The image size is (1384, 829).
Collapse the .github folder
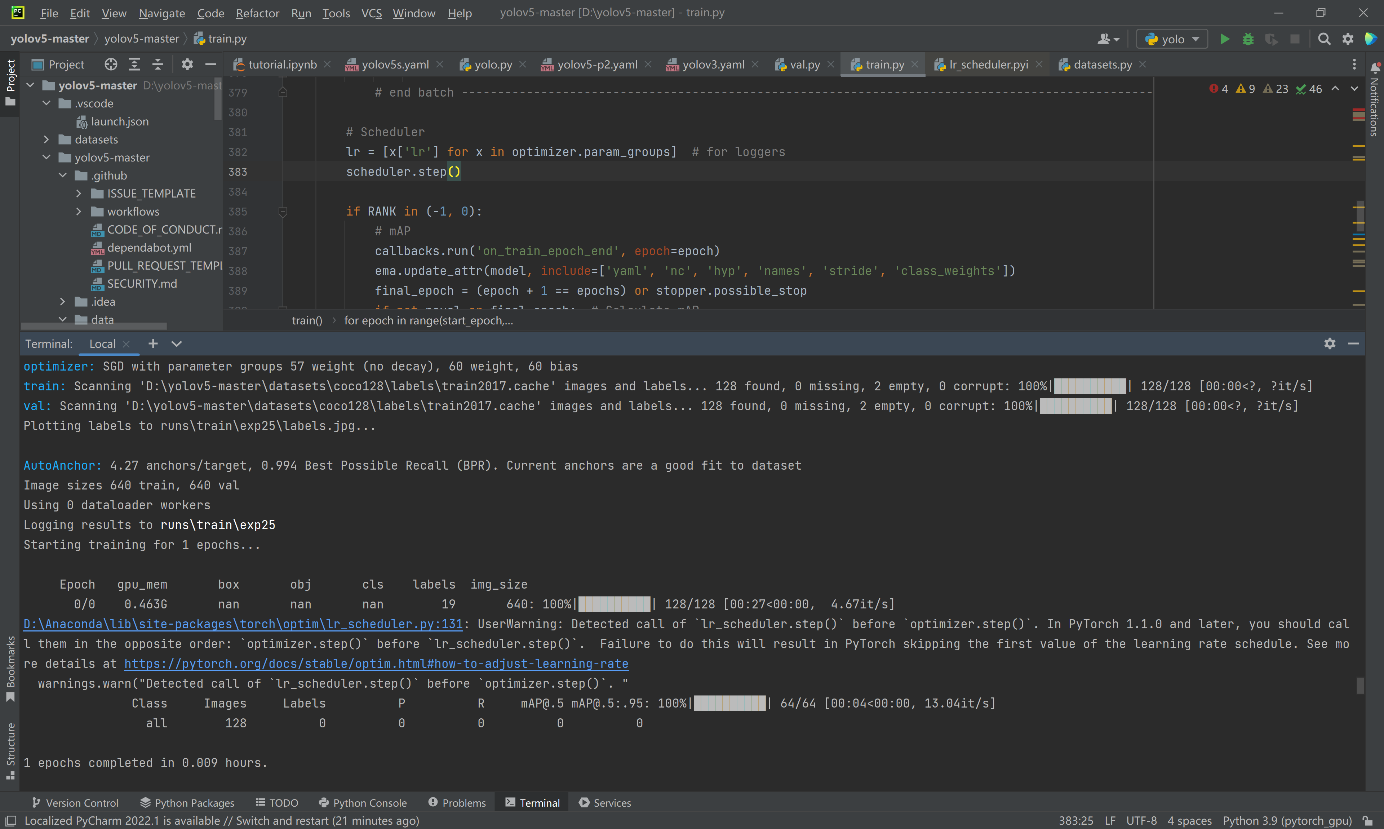63,176
